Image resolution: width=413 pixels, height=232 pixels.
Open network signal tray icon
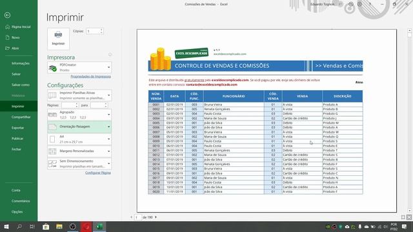point(379,226)
